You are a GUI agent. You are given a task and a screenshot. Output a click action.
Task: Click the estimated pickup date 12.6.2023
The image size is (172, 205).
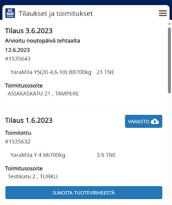pos(18,50)
